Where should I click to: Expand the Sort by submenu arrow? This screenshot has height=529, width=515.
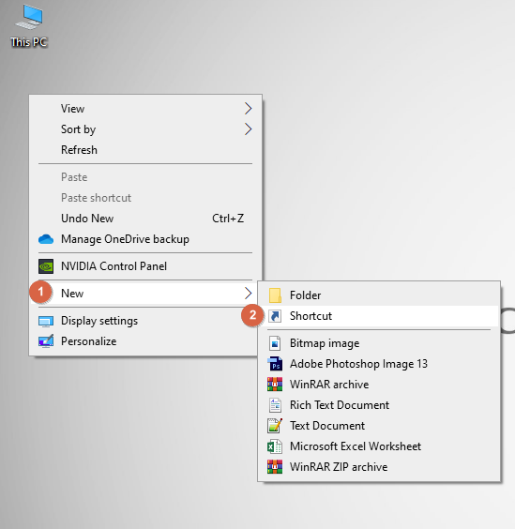(249, 129)
